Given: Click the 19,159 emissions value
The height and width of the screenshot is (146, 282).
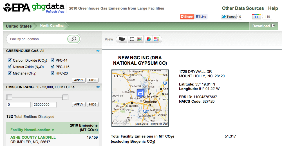Looking at the screenshot, I should click(92, 138).
